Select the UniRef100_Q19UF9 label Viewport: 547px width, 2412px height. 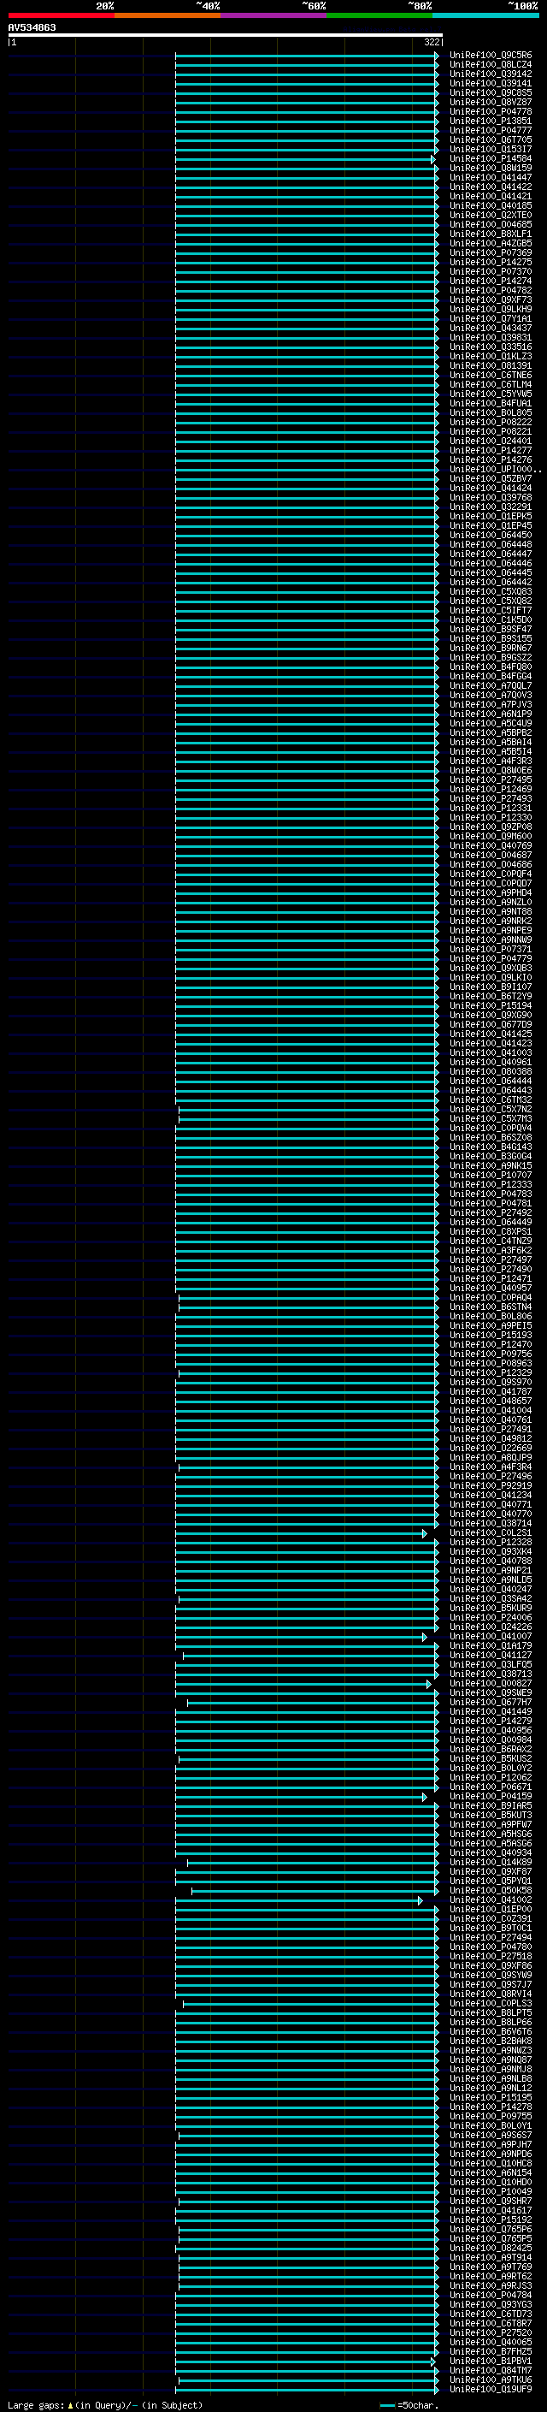coord(491,2389)
